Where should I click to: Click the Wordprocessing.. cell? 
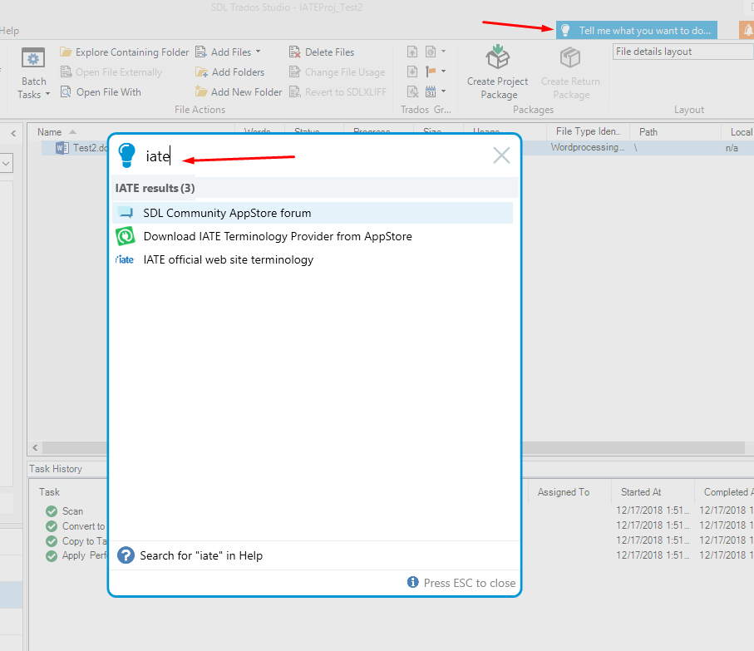[587, 147]
